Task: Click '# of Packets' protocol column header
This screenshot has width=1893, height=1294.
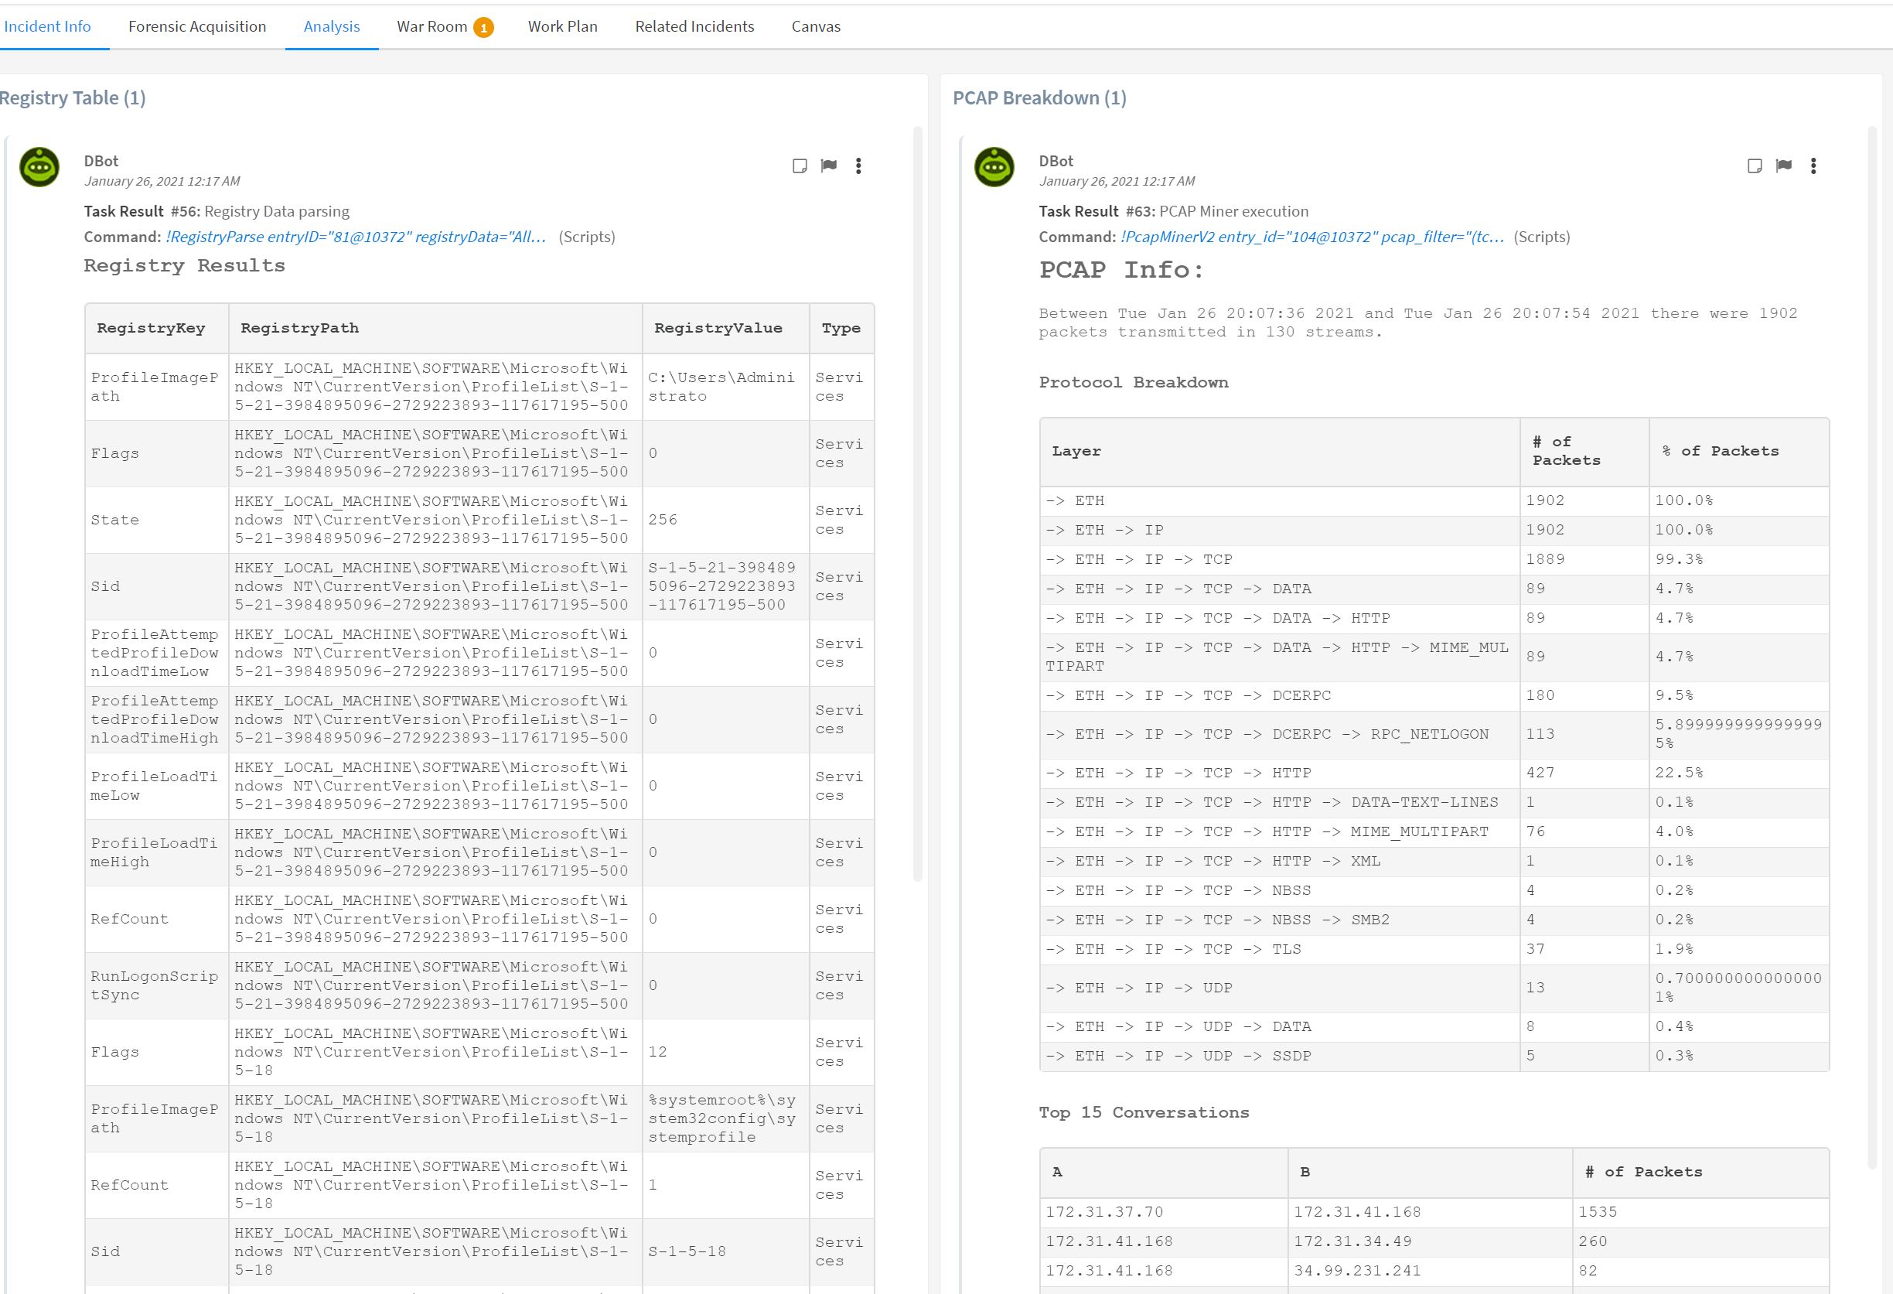Action: (x=1566, y=451)
